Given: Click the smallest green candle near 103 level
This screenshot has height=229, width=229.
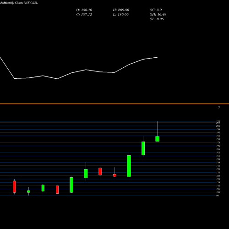Looking at the screenshot, I should [28, 191].
